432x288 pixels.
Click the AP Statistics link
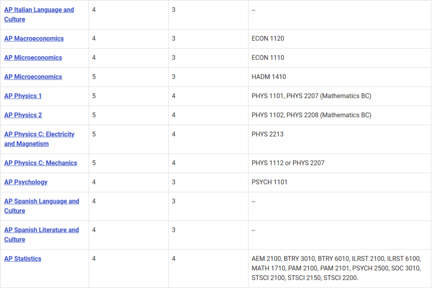[23, 259]
